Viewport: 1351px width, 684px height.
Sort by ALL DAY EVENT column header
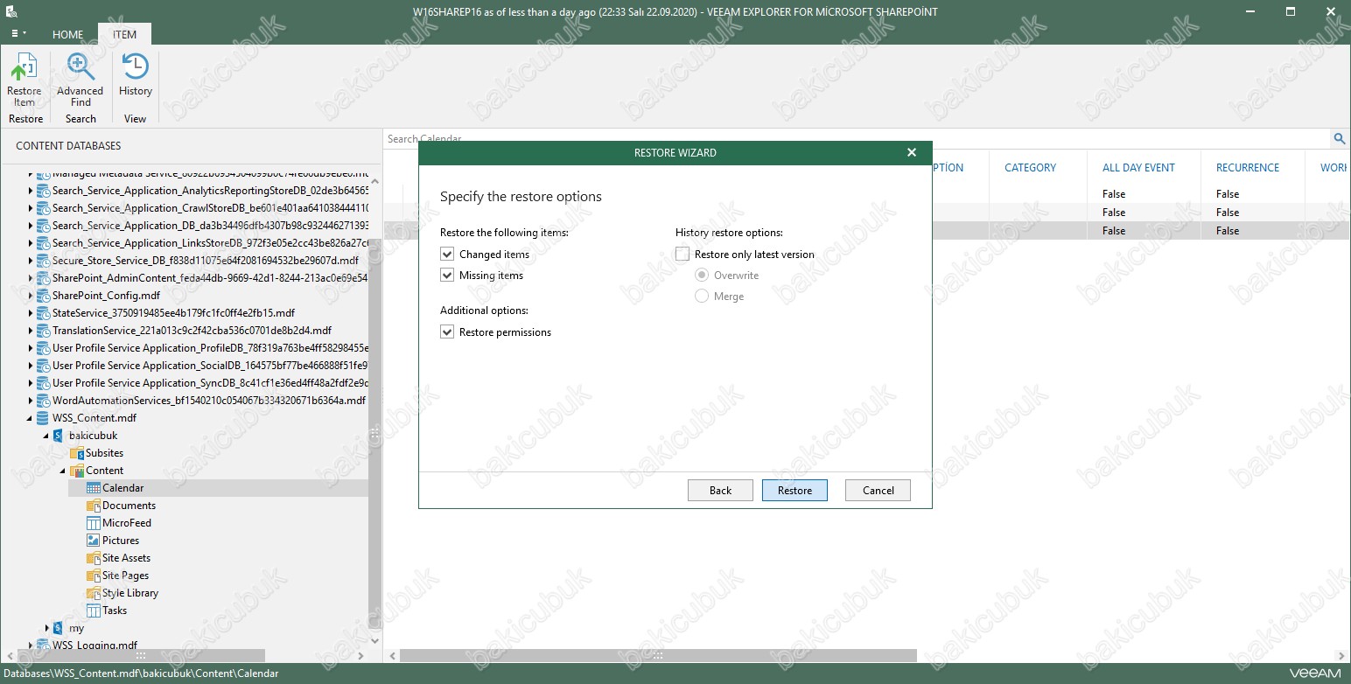tap(1138, 168)
